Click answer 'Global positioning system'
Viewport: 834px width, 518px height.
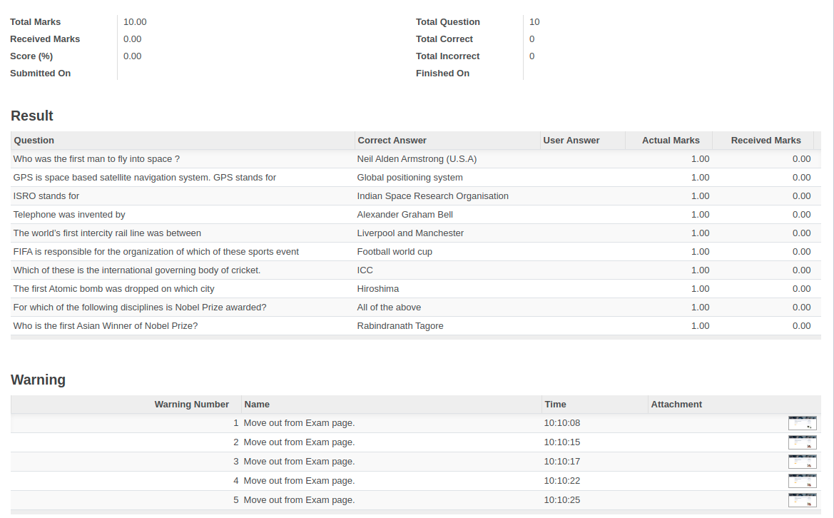[410, 178]
